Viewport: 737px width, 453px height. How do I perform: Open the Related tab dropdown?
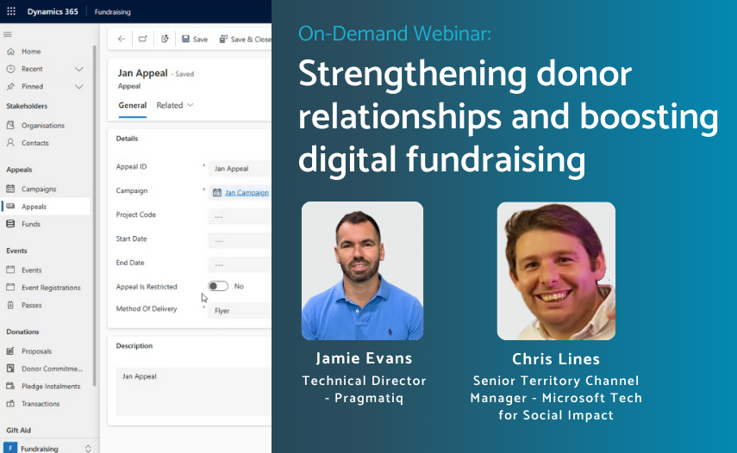[175, 105]
